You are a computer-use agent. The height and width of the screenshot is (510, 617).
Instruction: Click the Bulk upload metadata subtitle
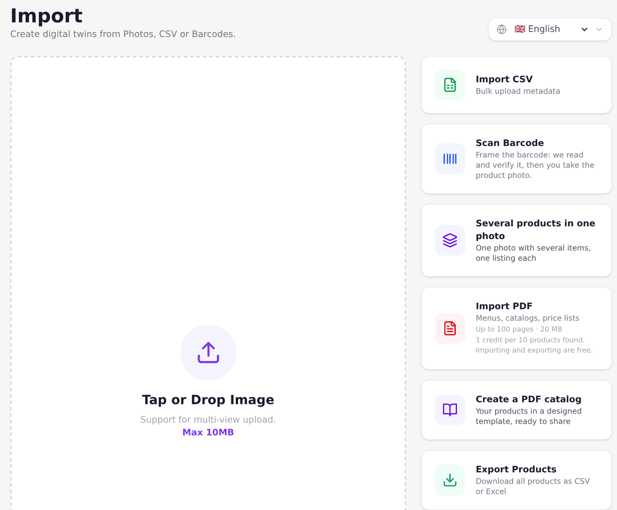tap(518, 91)
